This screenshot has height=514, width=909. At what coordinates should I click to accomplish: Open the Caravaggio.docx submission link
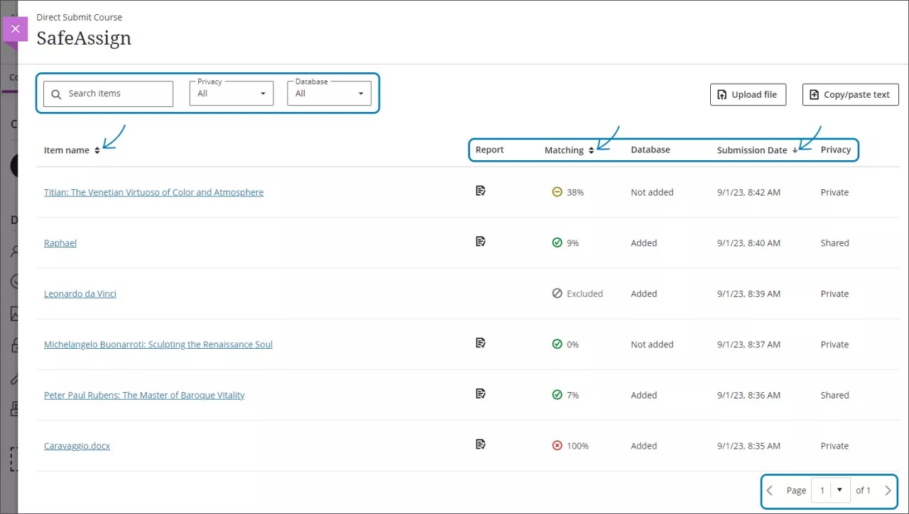click(x=77, y=446)
